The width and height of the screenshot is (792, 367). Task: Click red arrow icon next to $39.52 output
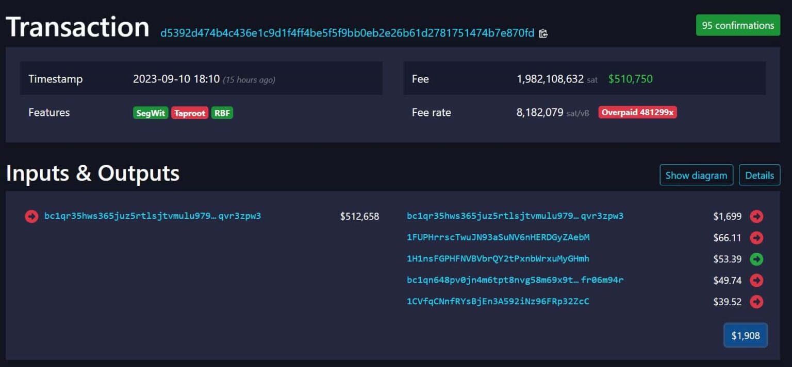pos(756,302)
